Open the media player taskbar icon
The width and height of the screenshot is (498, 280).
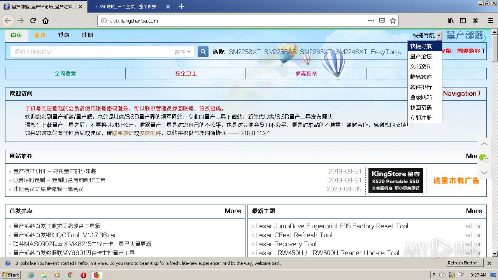(x=57, y=275)
